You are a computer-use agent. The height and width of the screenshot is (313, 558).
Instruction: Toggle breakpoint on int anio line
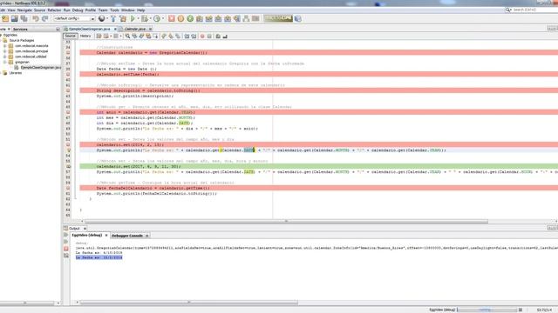coord(68,112)
